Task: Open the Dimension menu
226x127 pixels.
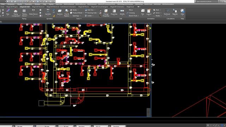Action: [x=11, y=4]
